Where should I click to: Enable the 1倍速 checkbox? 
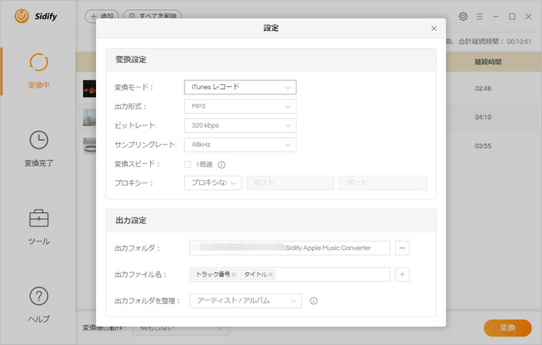pyautogui.click(x=187, y=165)
